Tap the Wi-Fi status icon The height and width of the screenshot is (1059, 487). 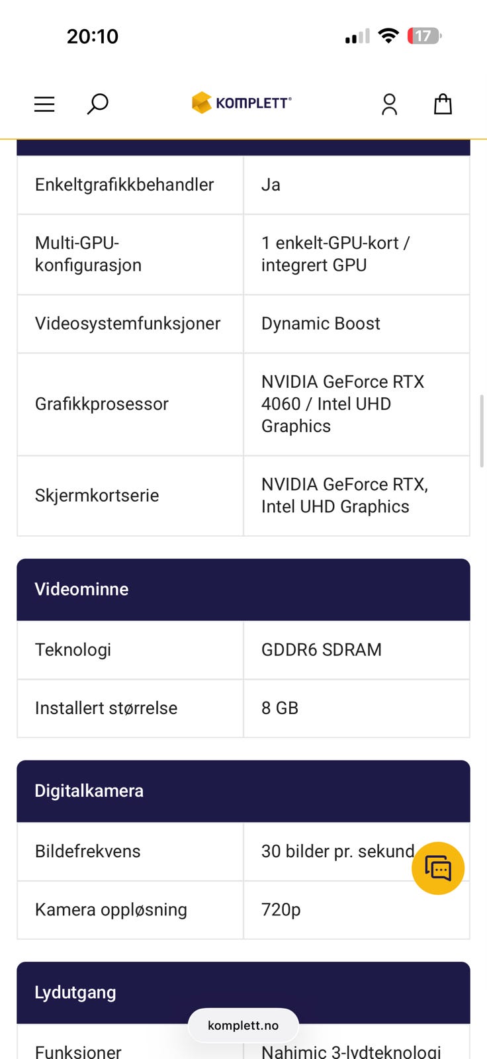388,36
